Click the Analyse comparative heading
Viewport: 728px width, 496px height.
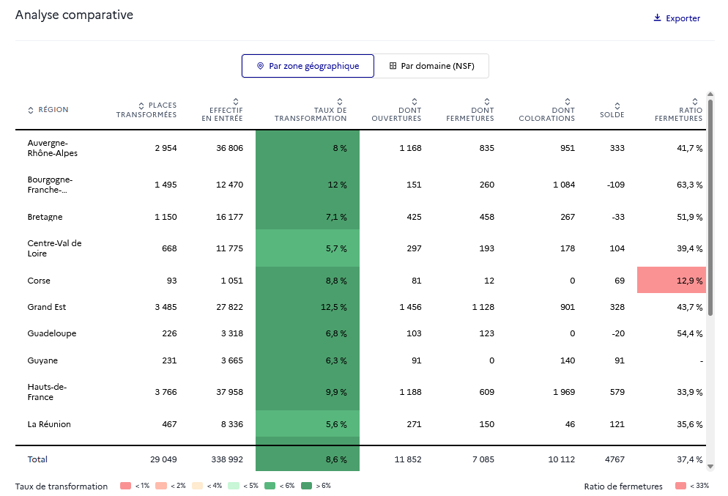pos(74,15)
